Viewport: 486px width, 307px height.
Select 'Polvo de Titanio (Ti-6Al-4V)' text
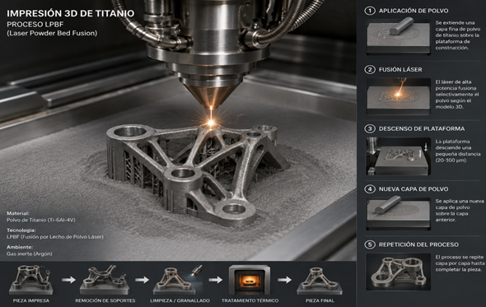[x=41, y=220]
